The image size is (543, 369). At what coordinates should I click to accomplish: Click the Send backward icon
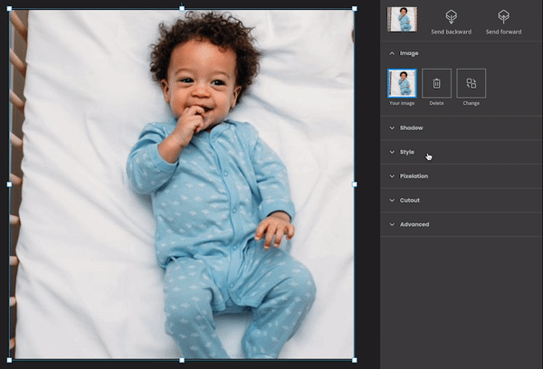pos(451,16)
